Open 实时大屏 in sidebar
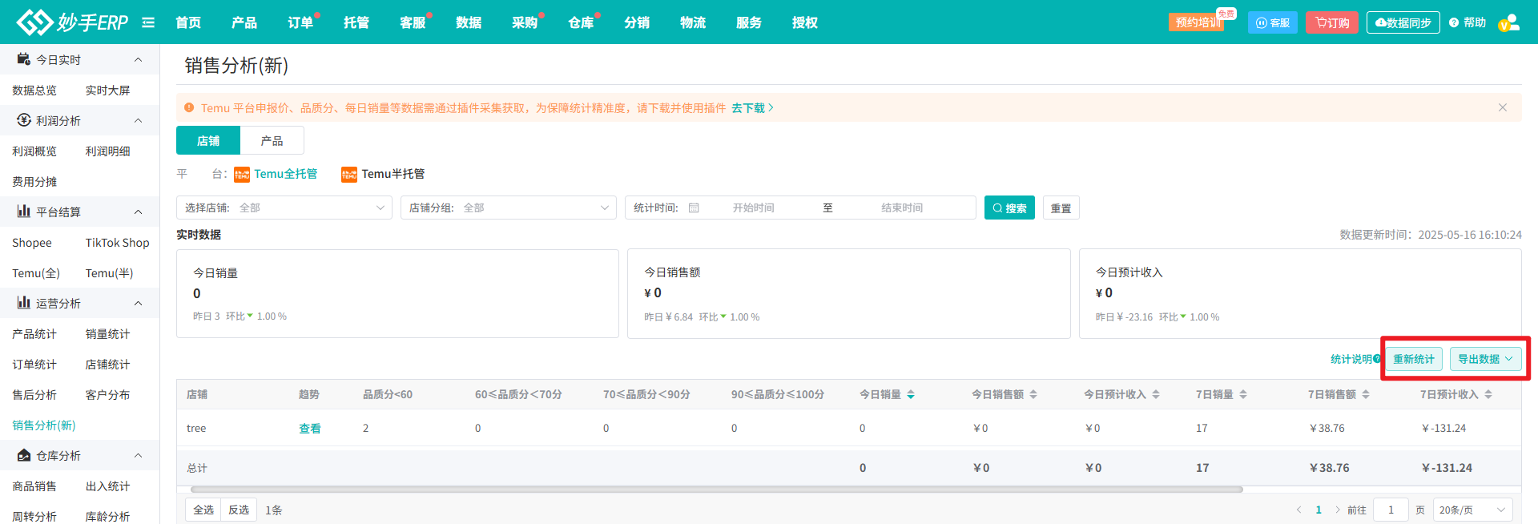Image resolution: width=1538 pixels, height=524 pixels. pos(107,90)
